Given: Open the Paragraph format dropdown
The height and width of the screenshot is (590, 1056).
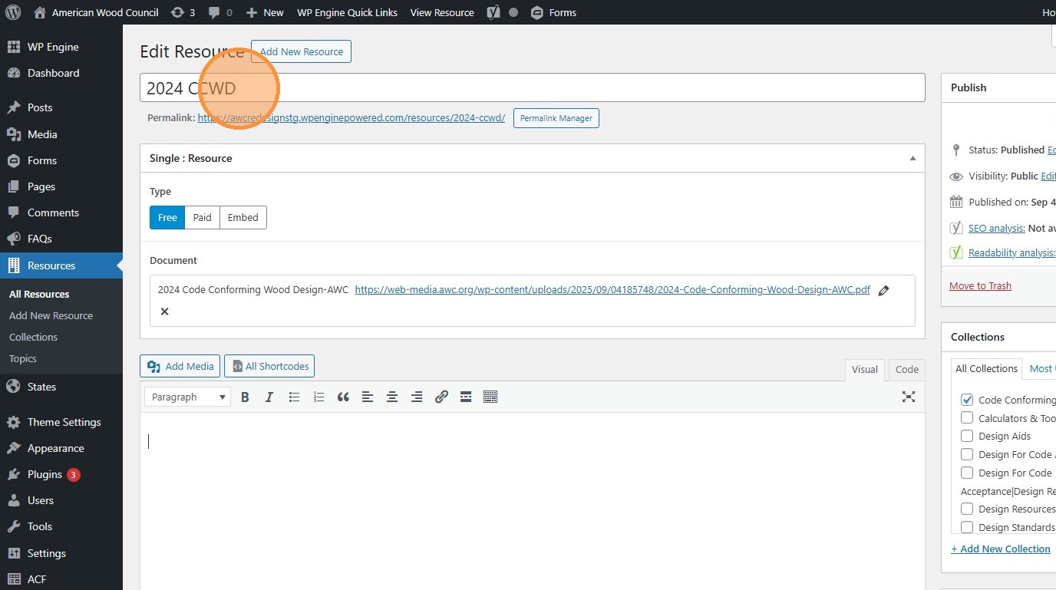Looking at the screenshot, I should (188, 397).
